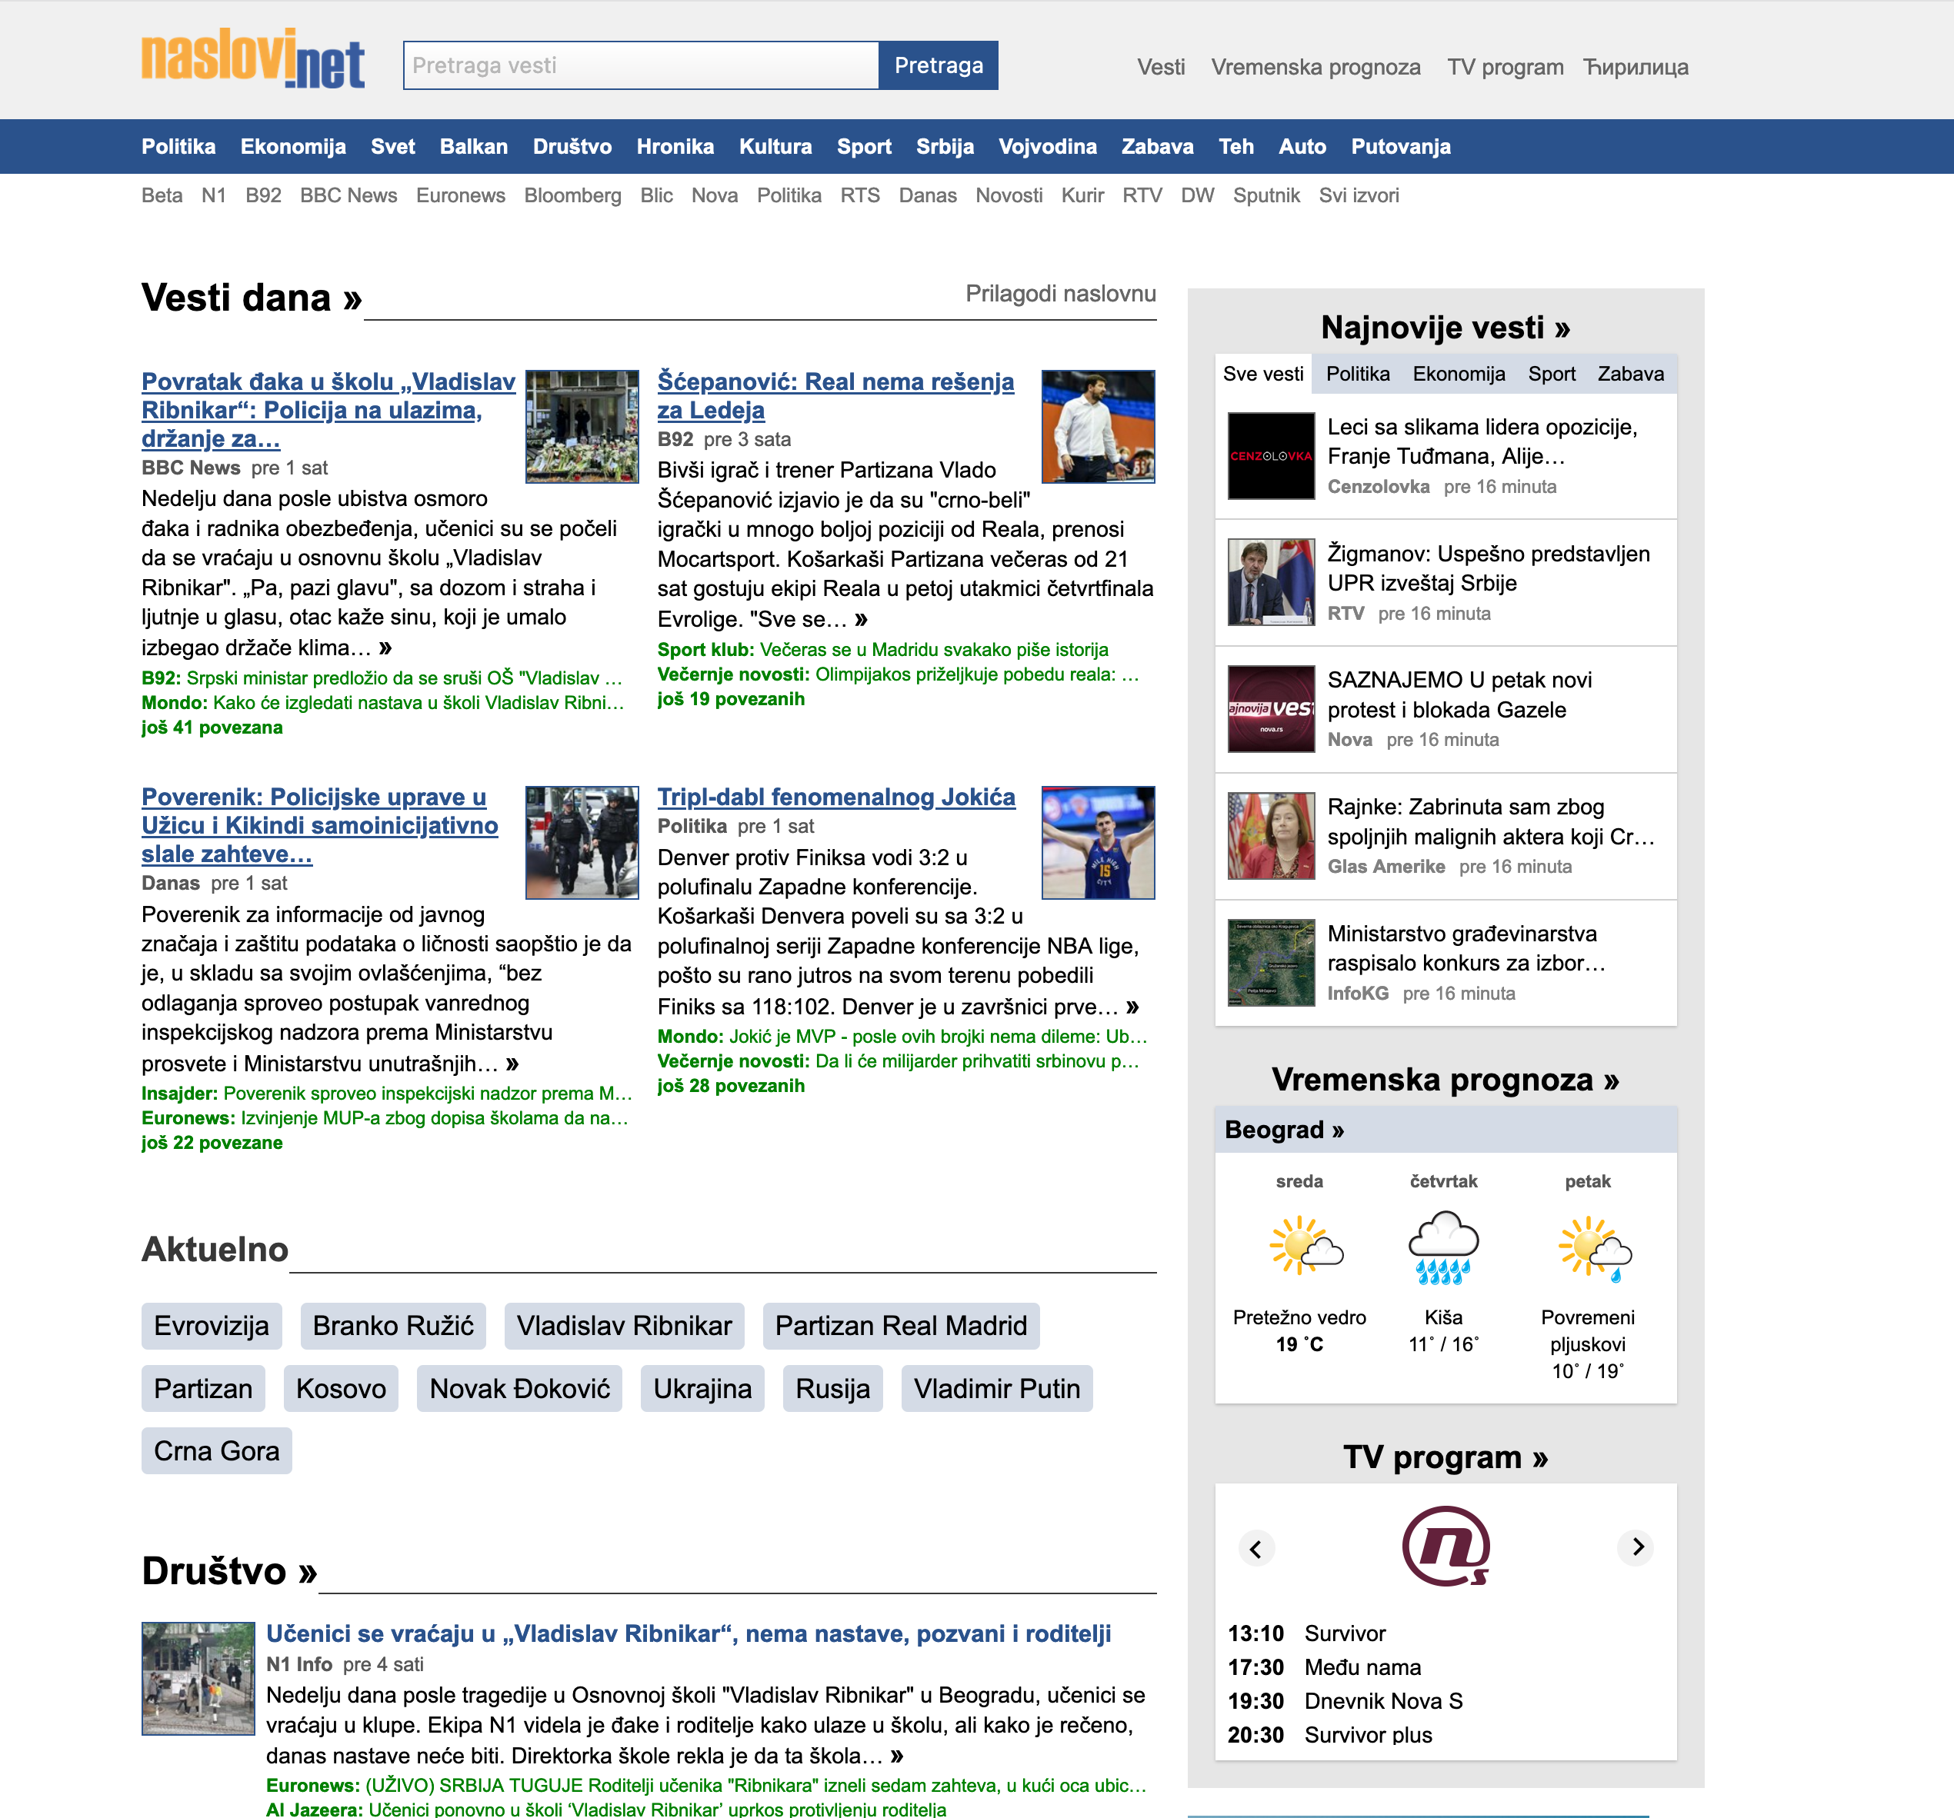
Task: Click the petak showers weather icon
Action: (1594, 1248)
